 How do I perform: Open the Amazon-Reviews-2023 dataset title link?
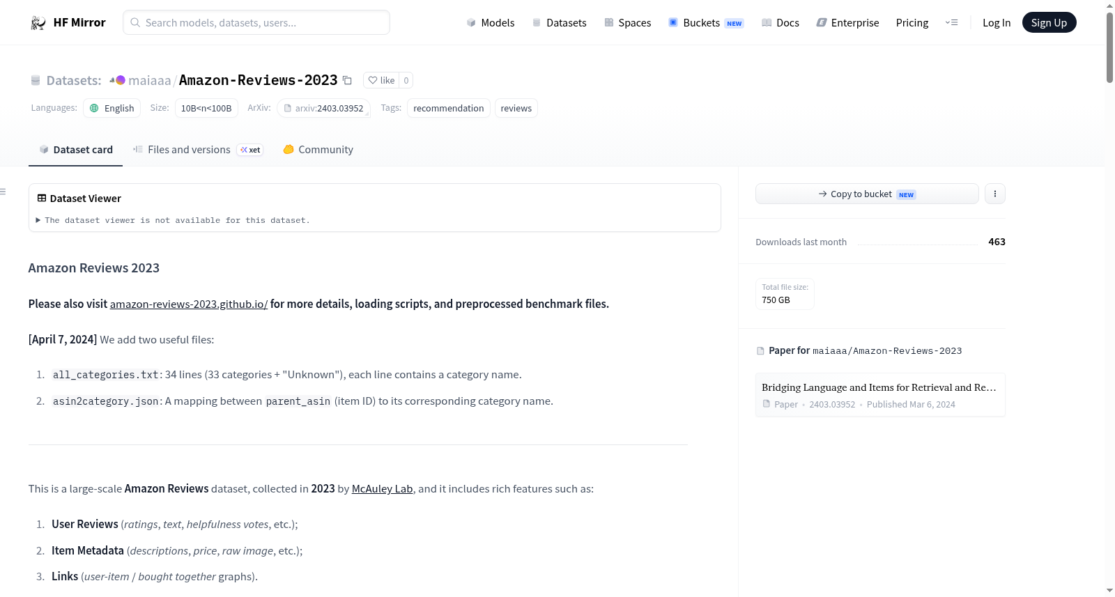(x=259, y=80)
